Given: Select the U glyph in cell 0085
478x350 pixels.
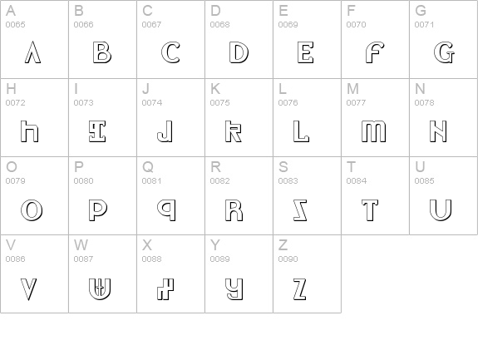Looking at the screenshot, I should coord(441,210).
